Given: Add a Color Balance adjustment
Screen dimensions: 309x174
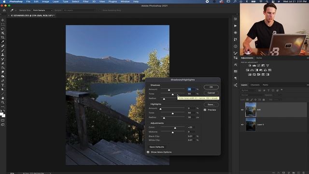Looking at the screenshot, I should (x=252, y=70).
